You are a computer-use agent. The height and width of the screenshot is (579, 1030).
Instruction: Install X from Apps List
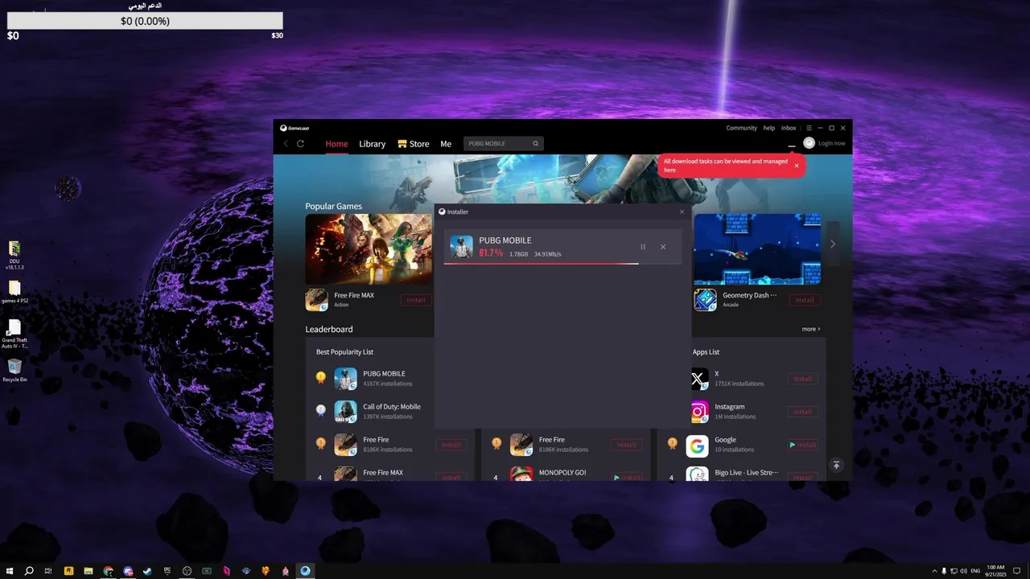(x=803, y=379)
